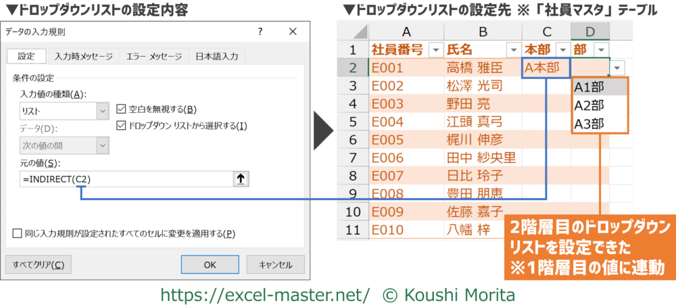Toggle 空白を無視する checkbox

(x=121, y=109)
